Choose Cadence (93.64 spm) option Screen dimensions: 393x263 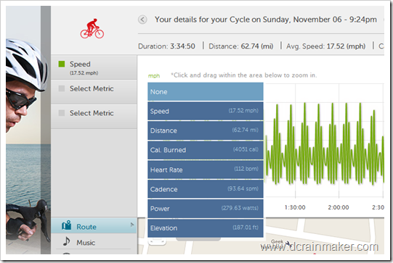pyautogui.click(x=206, y=189)
